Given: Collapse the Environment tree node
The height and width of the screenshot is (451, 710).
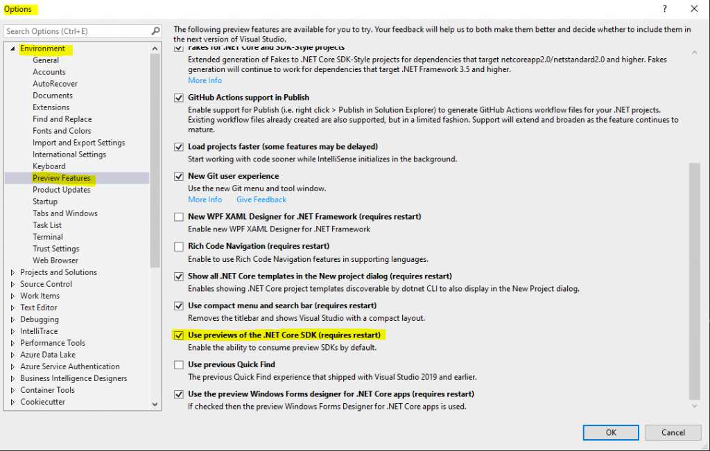Looking at the screenshot, I should (12, 48).
